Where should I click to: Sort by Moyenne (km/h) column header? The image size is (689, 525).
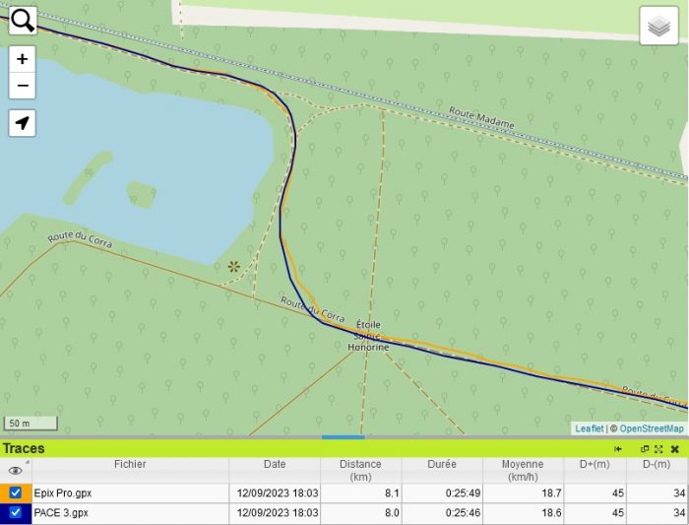coord(523,470)
